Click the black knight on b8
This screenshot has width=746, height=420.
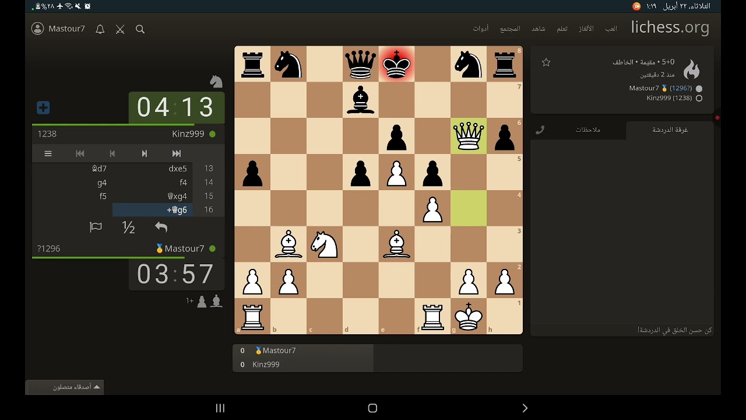[x=288, y=64]
